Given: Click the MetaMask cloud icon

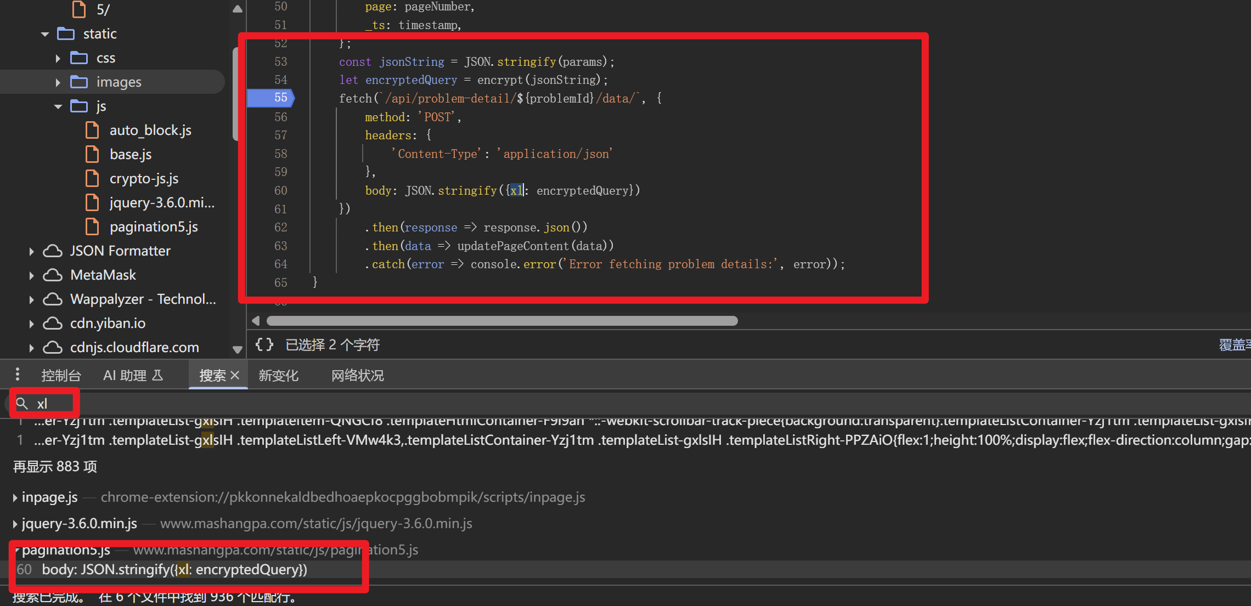Looking at the screenshot, I should [53, 275].
